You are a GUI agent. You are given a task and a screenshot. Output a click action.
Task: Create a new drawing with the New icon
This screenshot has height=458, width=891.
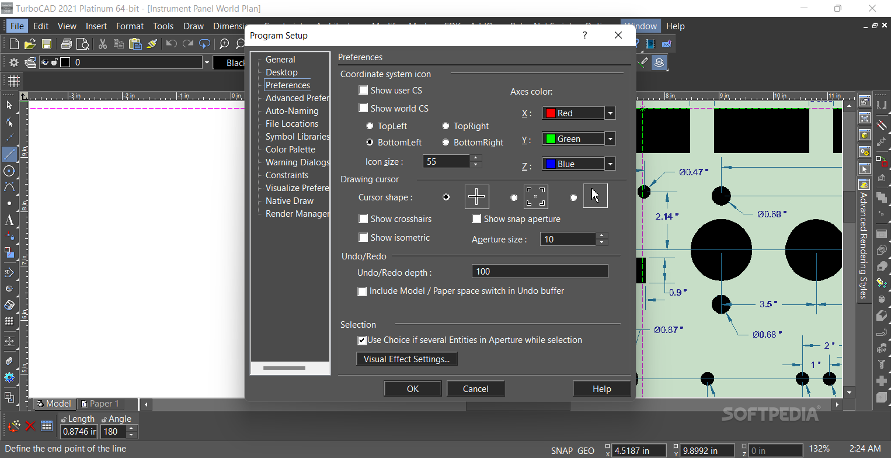point(14,44)
